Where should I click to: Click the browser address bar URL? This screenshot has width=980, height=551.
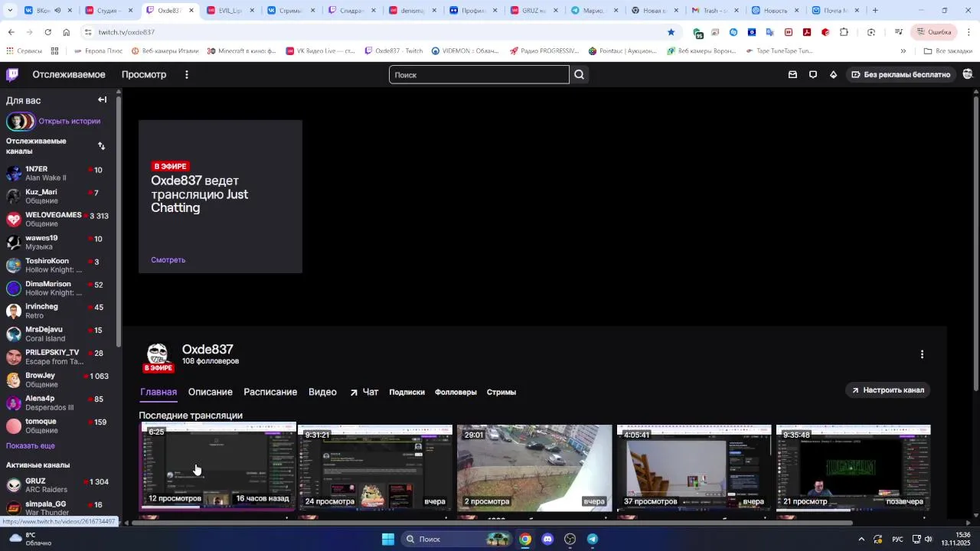point(127,32)
